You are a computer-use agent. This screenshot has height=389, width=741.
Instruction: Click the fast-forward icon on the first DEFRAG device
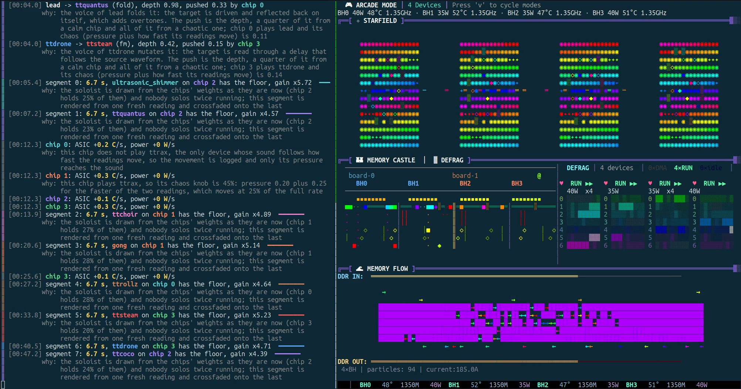[x=589, y=183]
